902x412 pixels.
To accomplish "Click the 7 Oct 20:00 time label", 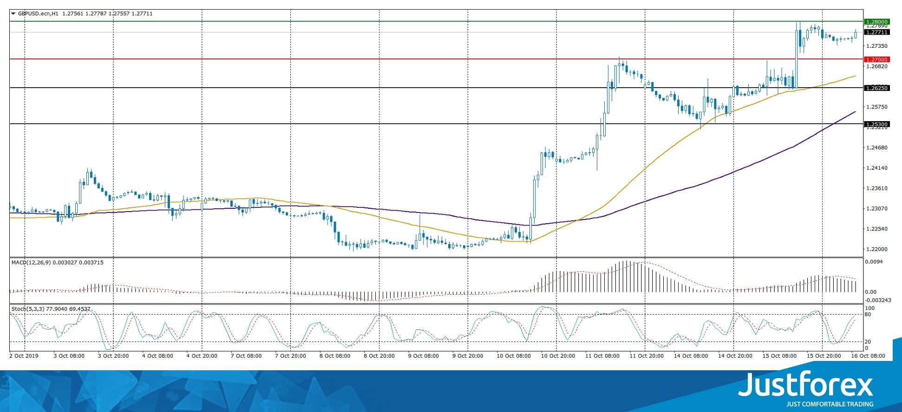I will 291,356.
